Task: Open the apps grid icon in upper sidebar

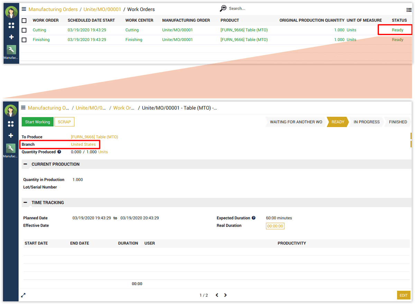Action: coord(11,25)
